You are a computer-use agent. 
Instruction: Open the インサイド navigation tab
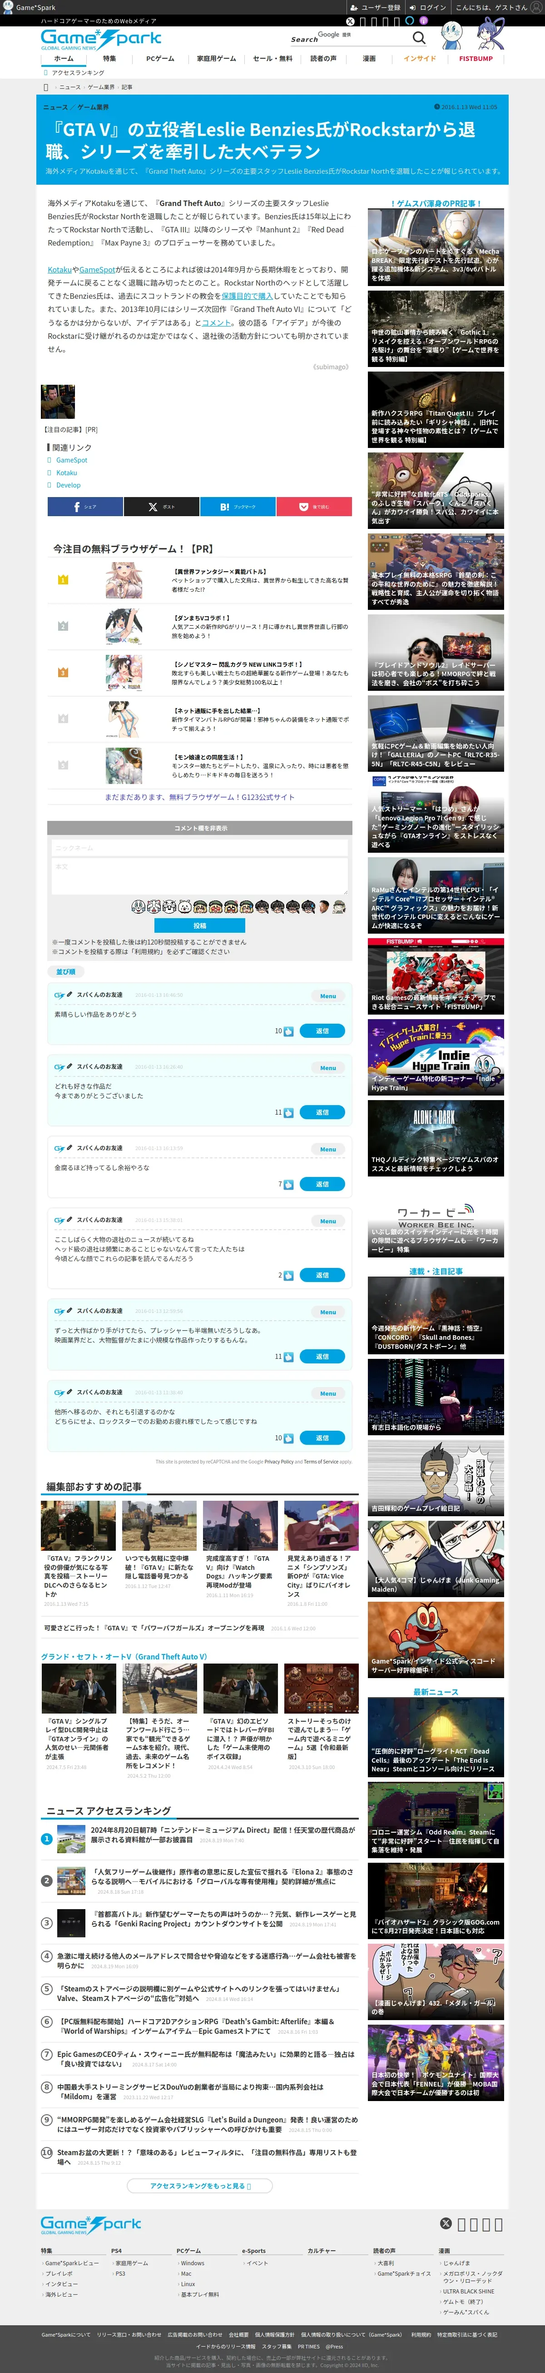[x=420, y=59]
